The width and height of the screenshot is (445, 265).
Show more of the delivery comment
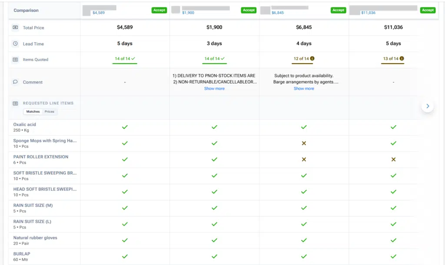click(214, 89)
